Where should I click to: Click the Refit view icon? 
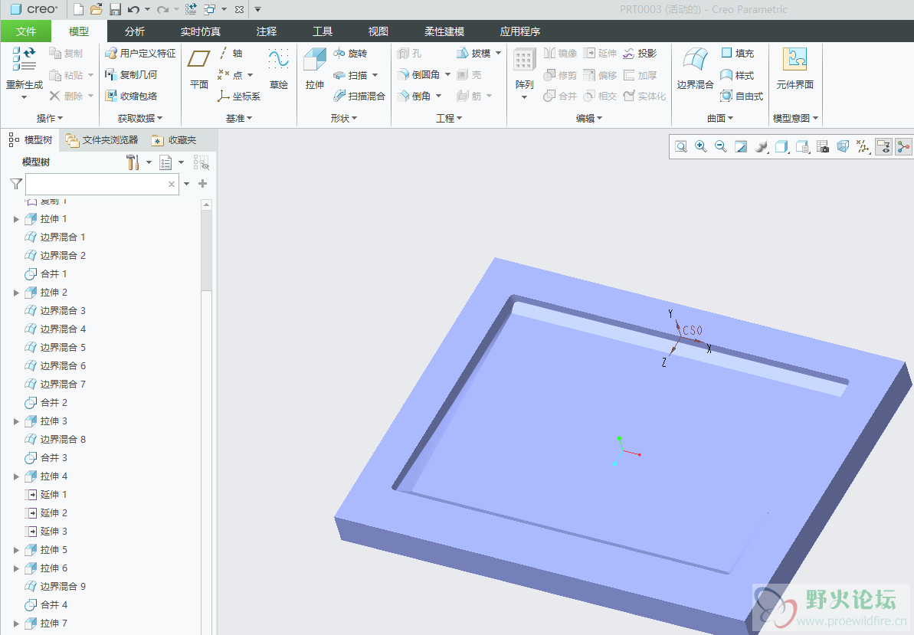point(681,147)
